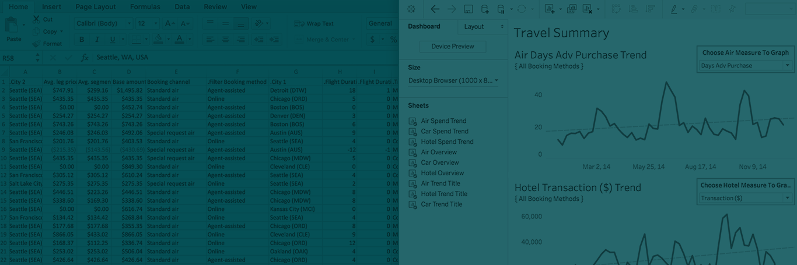
Task: Click the Fill Color paint bucket swatch
Action: [x=158, y=40]
